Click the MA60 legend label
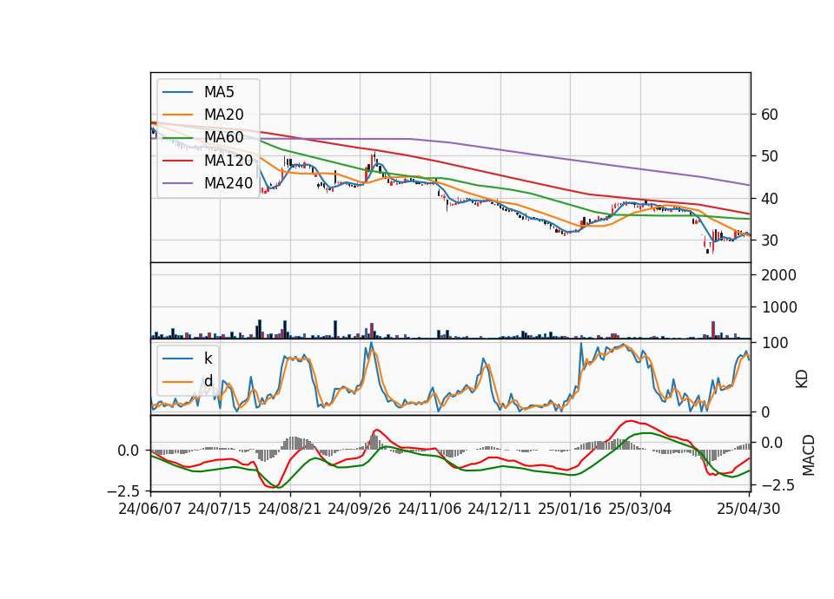This screenshot has width=834, height=599. point(223,137)
